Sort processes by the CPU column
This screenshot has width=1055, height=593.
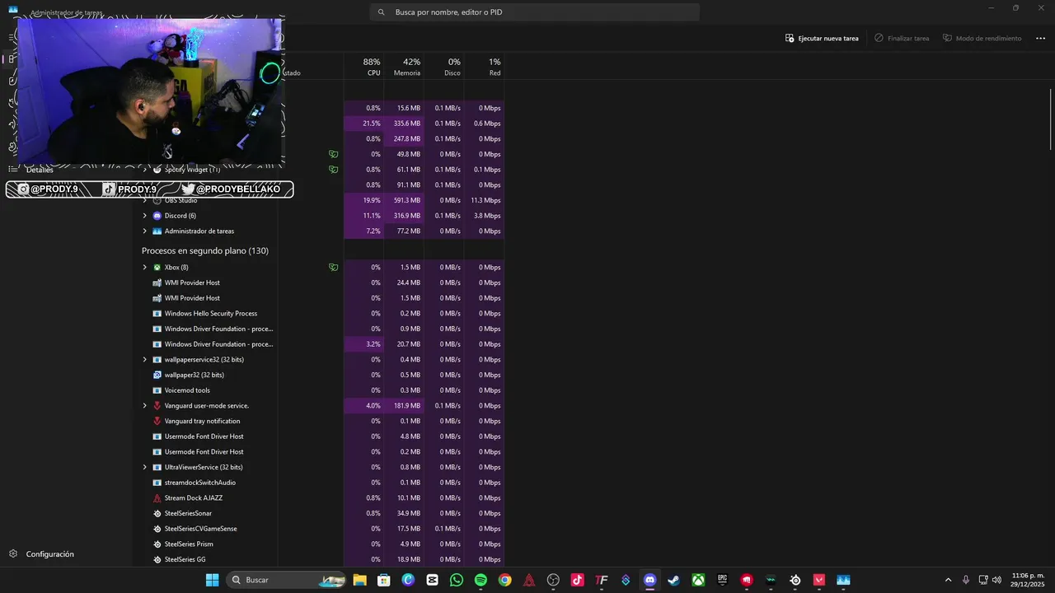click(x=363, y=67)
